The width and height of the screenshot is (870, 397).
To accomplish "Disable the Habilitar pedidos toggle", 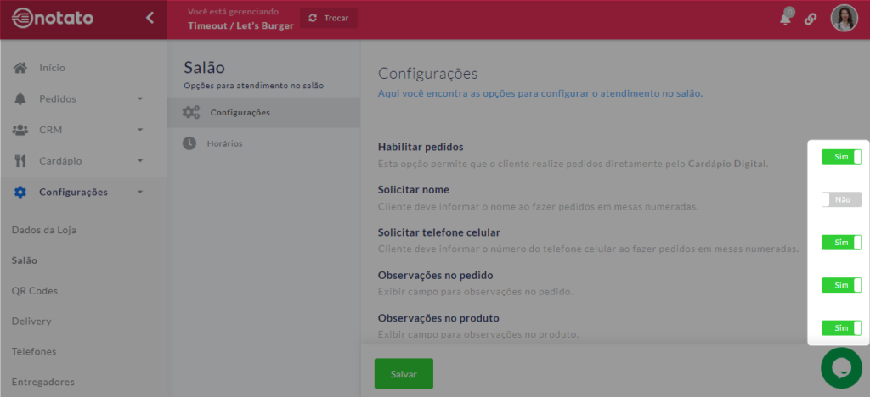I will tap(840, 157).
